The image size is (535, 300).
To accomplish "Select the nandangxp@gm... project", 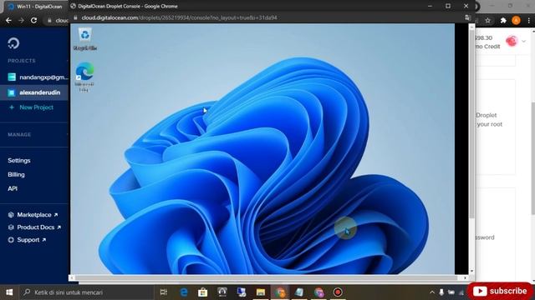I will pos(38,77).
